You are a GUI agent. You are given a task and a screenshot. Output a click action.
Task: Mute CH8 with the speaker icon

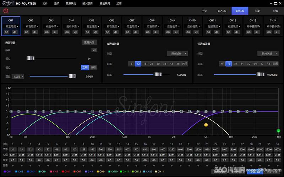click(156, 32)
